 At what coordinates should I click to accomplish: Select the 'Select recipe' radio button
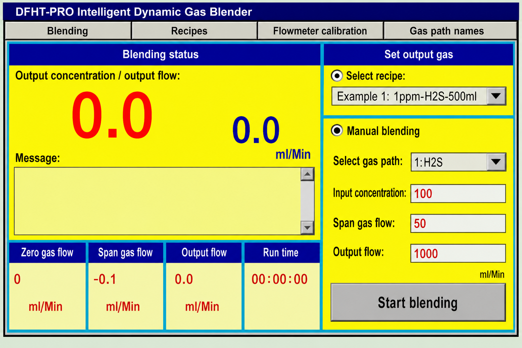pos(337,76)
